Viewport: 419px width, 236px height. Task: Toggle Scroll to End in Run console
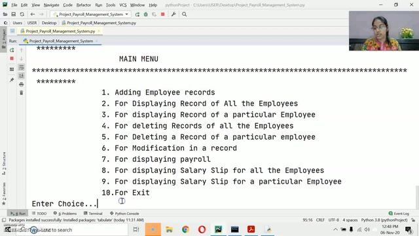(22, 76)
